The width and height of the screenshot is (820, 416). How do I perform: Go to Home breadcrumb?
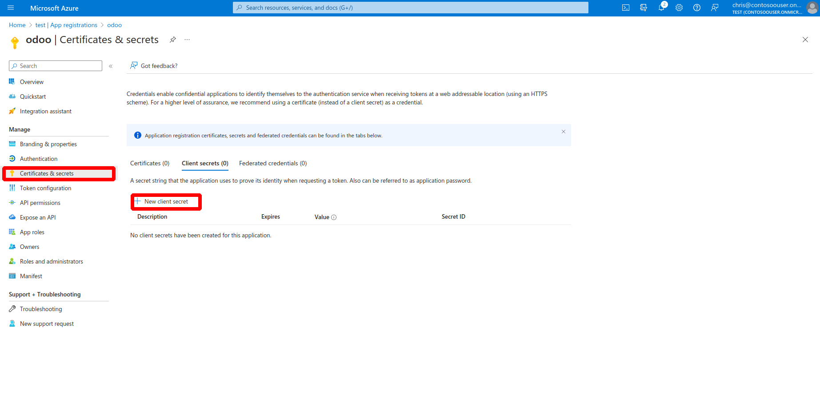pos(17,25)
